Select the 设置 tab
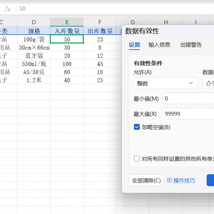This screenshot has height=214, width=214. (x=134, y=45)
